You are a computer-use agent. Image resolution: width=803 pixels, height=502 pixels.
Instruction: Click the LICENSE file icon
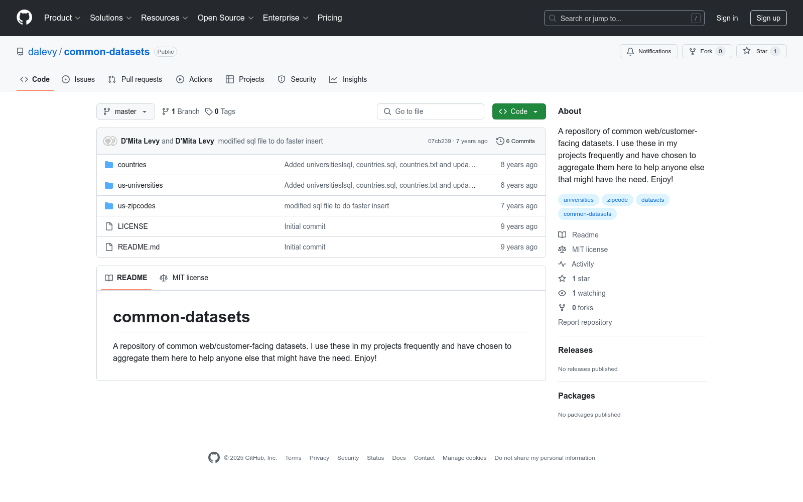coord(109,226)
